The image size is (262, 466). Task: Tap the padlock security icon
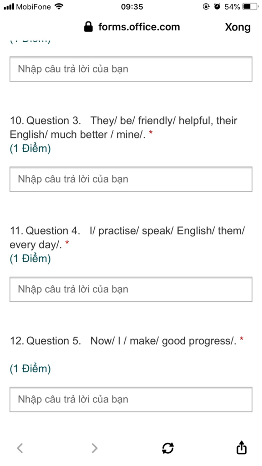point(88,27)
